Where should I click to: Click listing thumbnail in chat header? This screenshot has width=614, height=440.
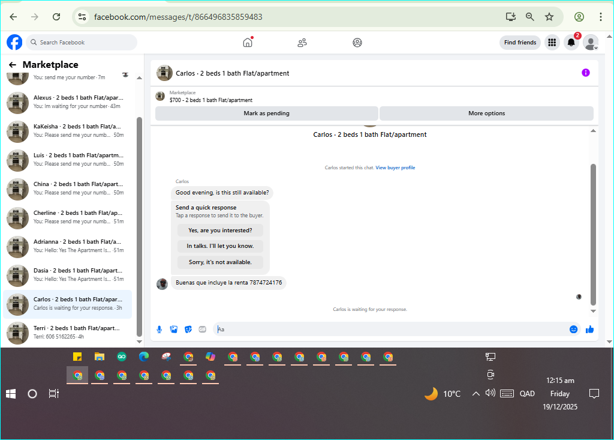(x=164, y=73)
